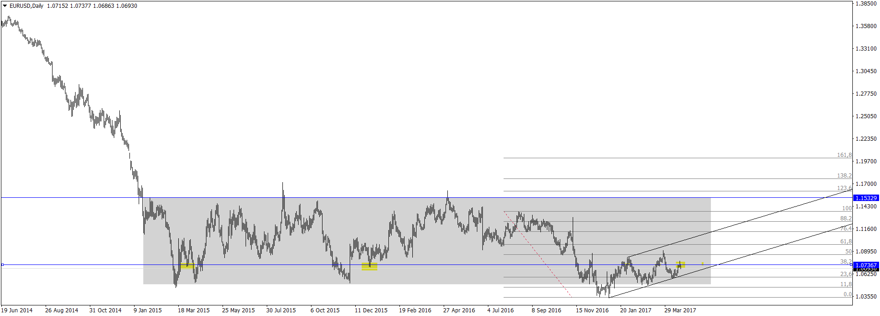The height and width of the screenshot is (316, 880).
Task: Select the red dashed Fibonacci trend line
Action: (x=538, y=254)
